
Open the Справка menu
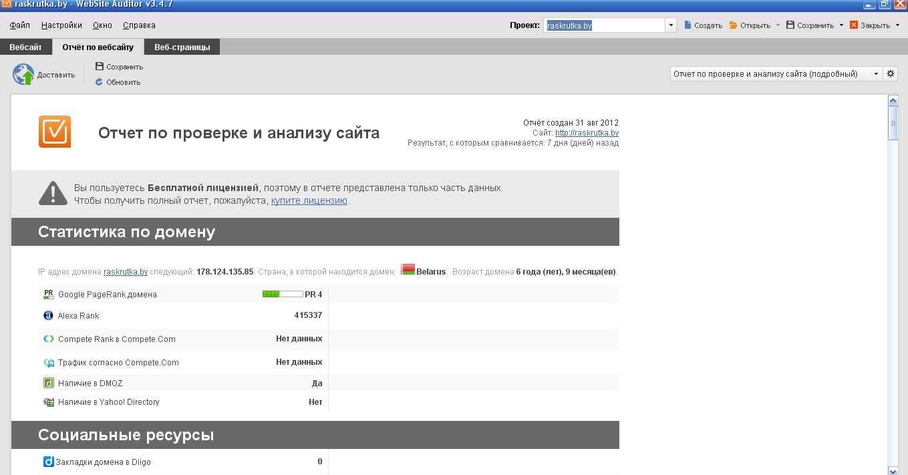[x=139, y=25]
